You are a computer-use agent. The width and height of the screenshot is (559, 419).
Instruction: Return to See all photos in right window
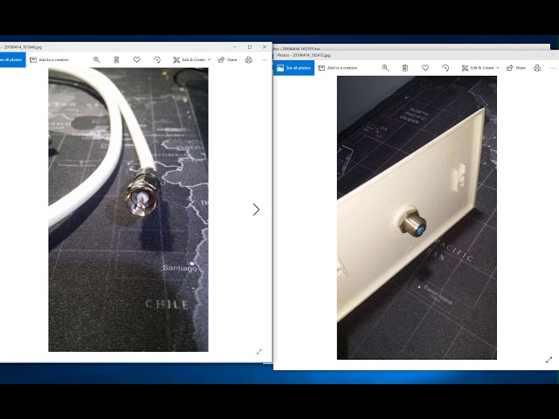tap(293, 68)
